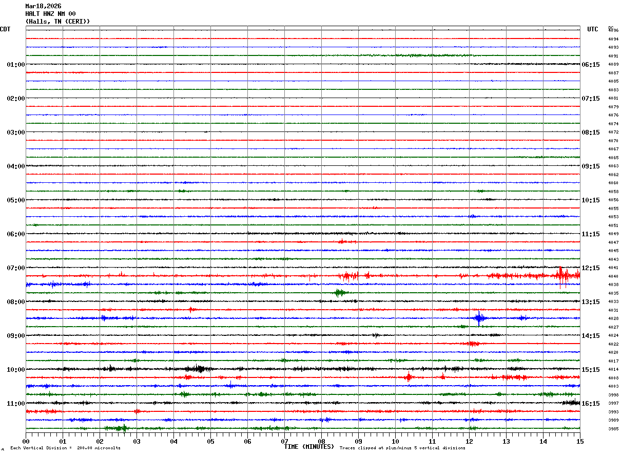Click the (Halls, TN (CERI)) location text
The height and width of the screenshot is (455, 621).
click(x=57, y=22)
